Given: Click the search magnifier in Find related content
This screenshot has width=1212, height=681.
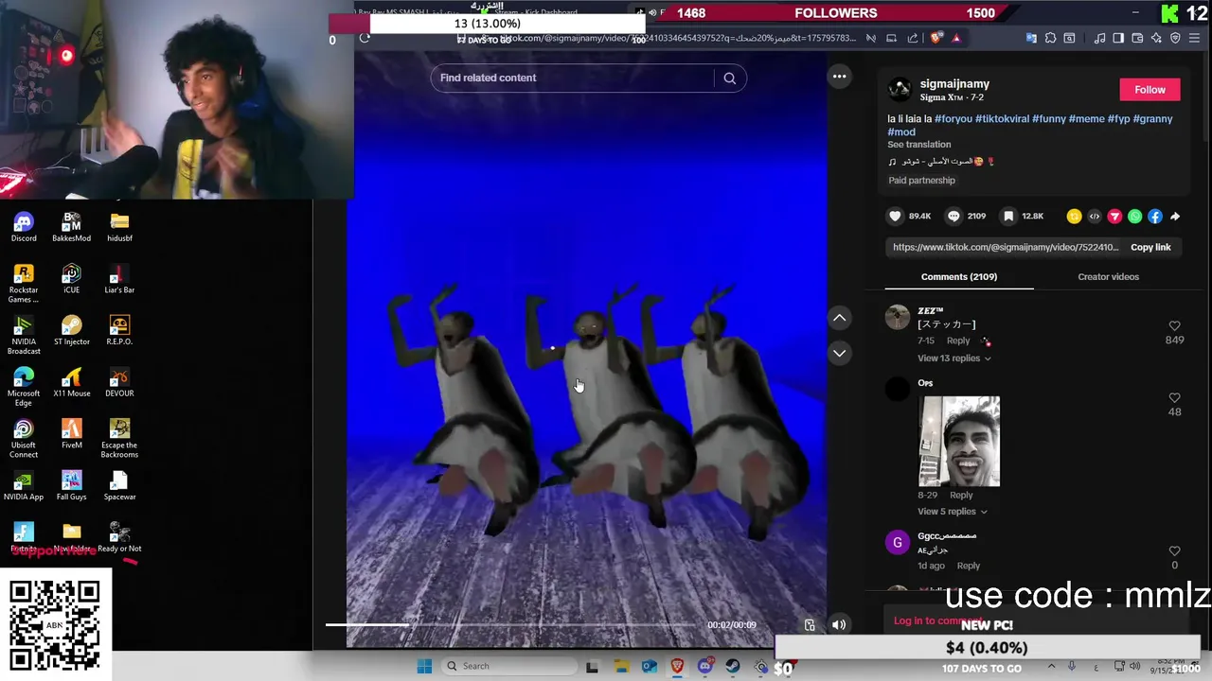Looking at the screenshot, I should (x=729, y=79).
